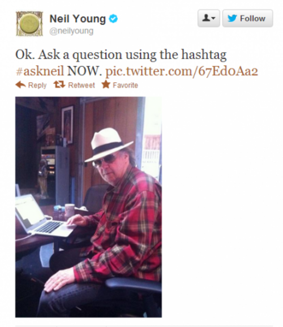This screenshot has height=327, width=283.
Task: Click the Reply arrow icon
Action: pyautogui.click(x=20, y=84)
